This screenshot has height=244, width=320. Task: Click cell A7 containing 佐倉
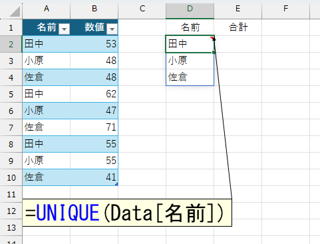[x=47, y=127]
